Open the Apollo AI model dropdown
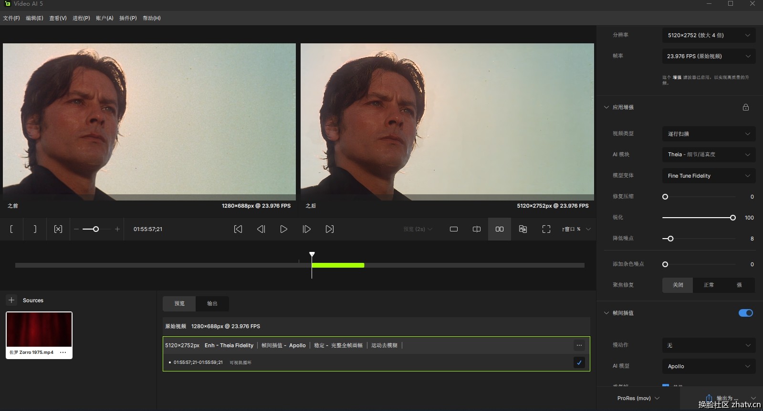 (709, 366)
